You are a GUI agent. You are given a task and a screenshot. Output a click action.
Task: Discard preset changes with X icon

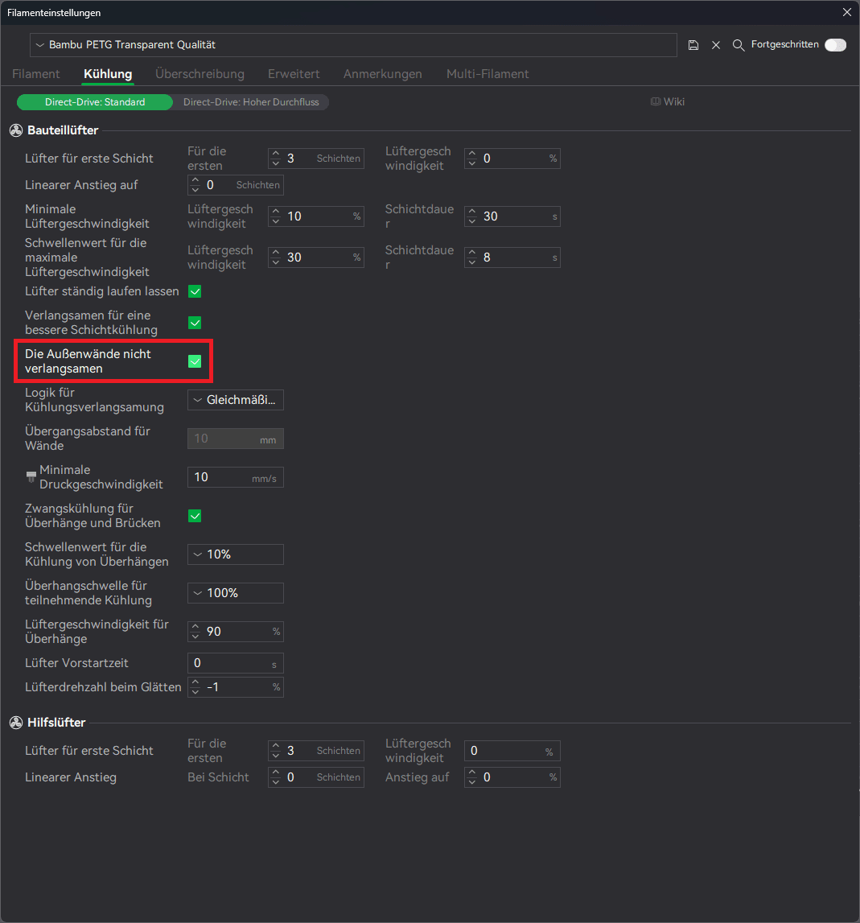pos(716,45)
